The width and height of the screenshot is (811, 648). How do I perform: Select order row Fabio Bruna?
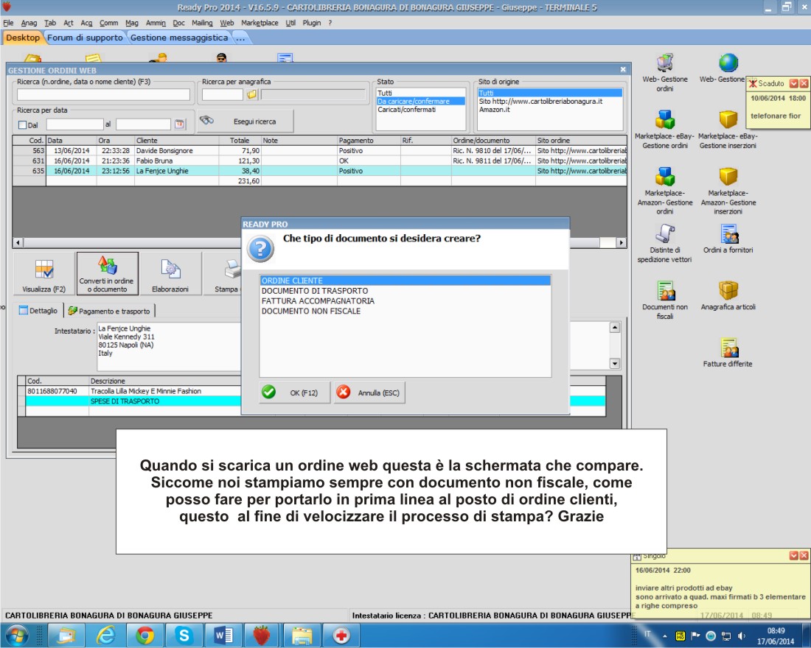click(320, 161)
